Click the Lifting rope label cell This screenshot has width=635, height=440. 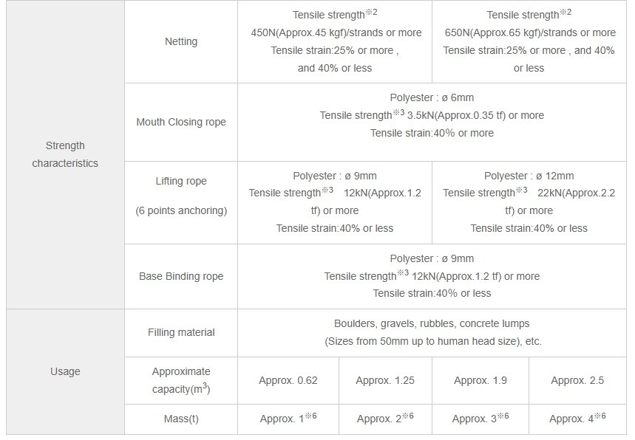[181, 196]
